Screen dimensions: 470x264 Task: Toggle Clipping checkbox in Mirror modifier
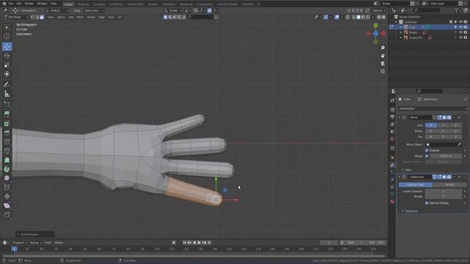427,150
